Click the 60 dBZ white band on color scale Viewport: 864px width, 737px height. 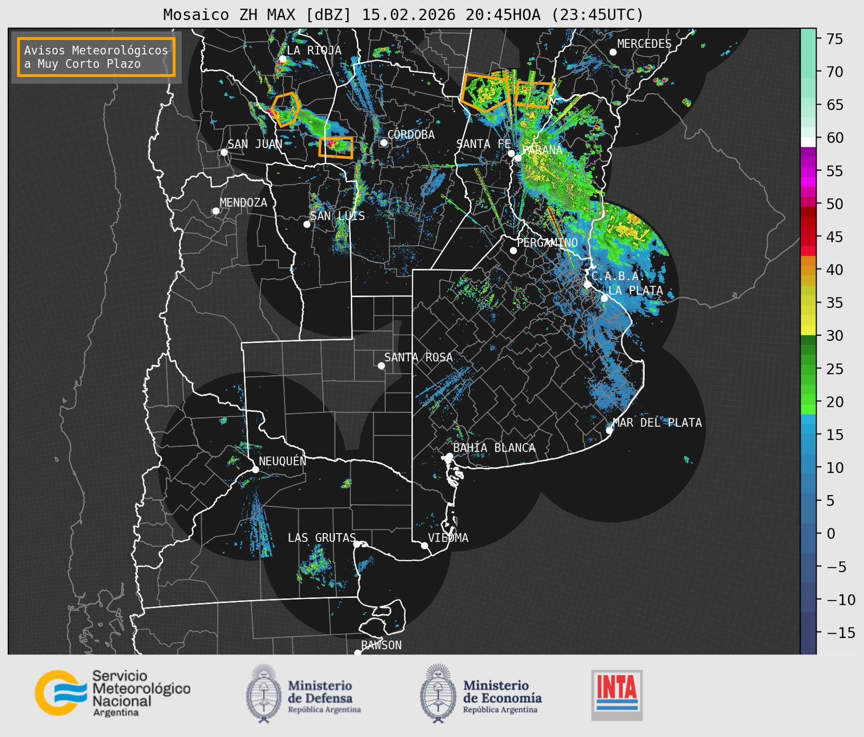tap(808, 141)
